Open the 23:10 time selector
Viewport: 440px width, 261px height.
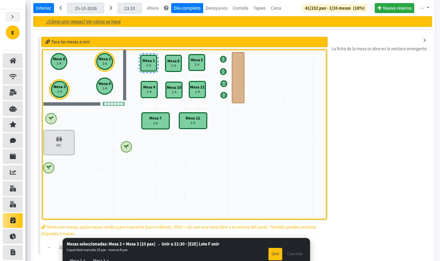click(x=130, y=8)
